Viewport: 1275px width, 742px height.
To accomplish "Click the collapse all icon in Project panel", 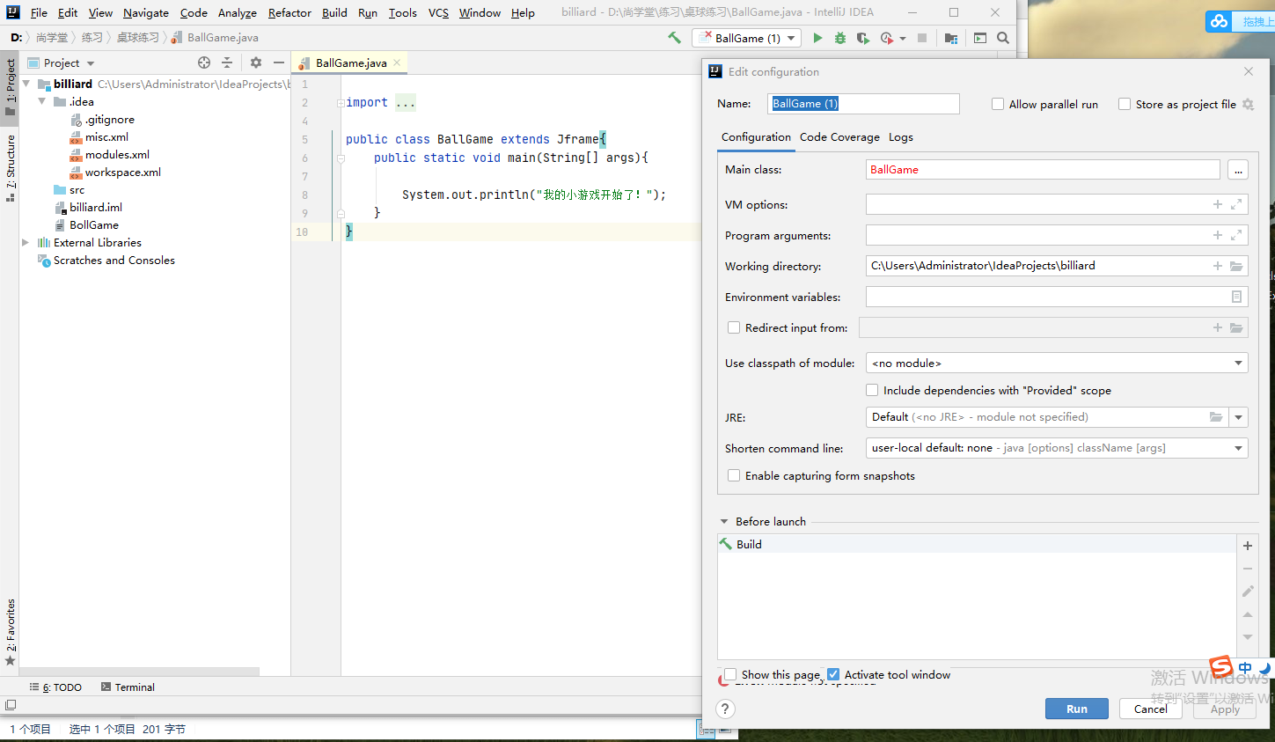I will point(227,62).
